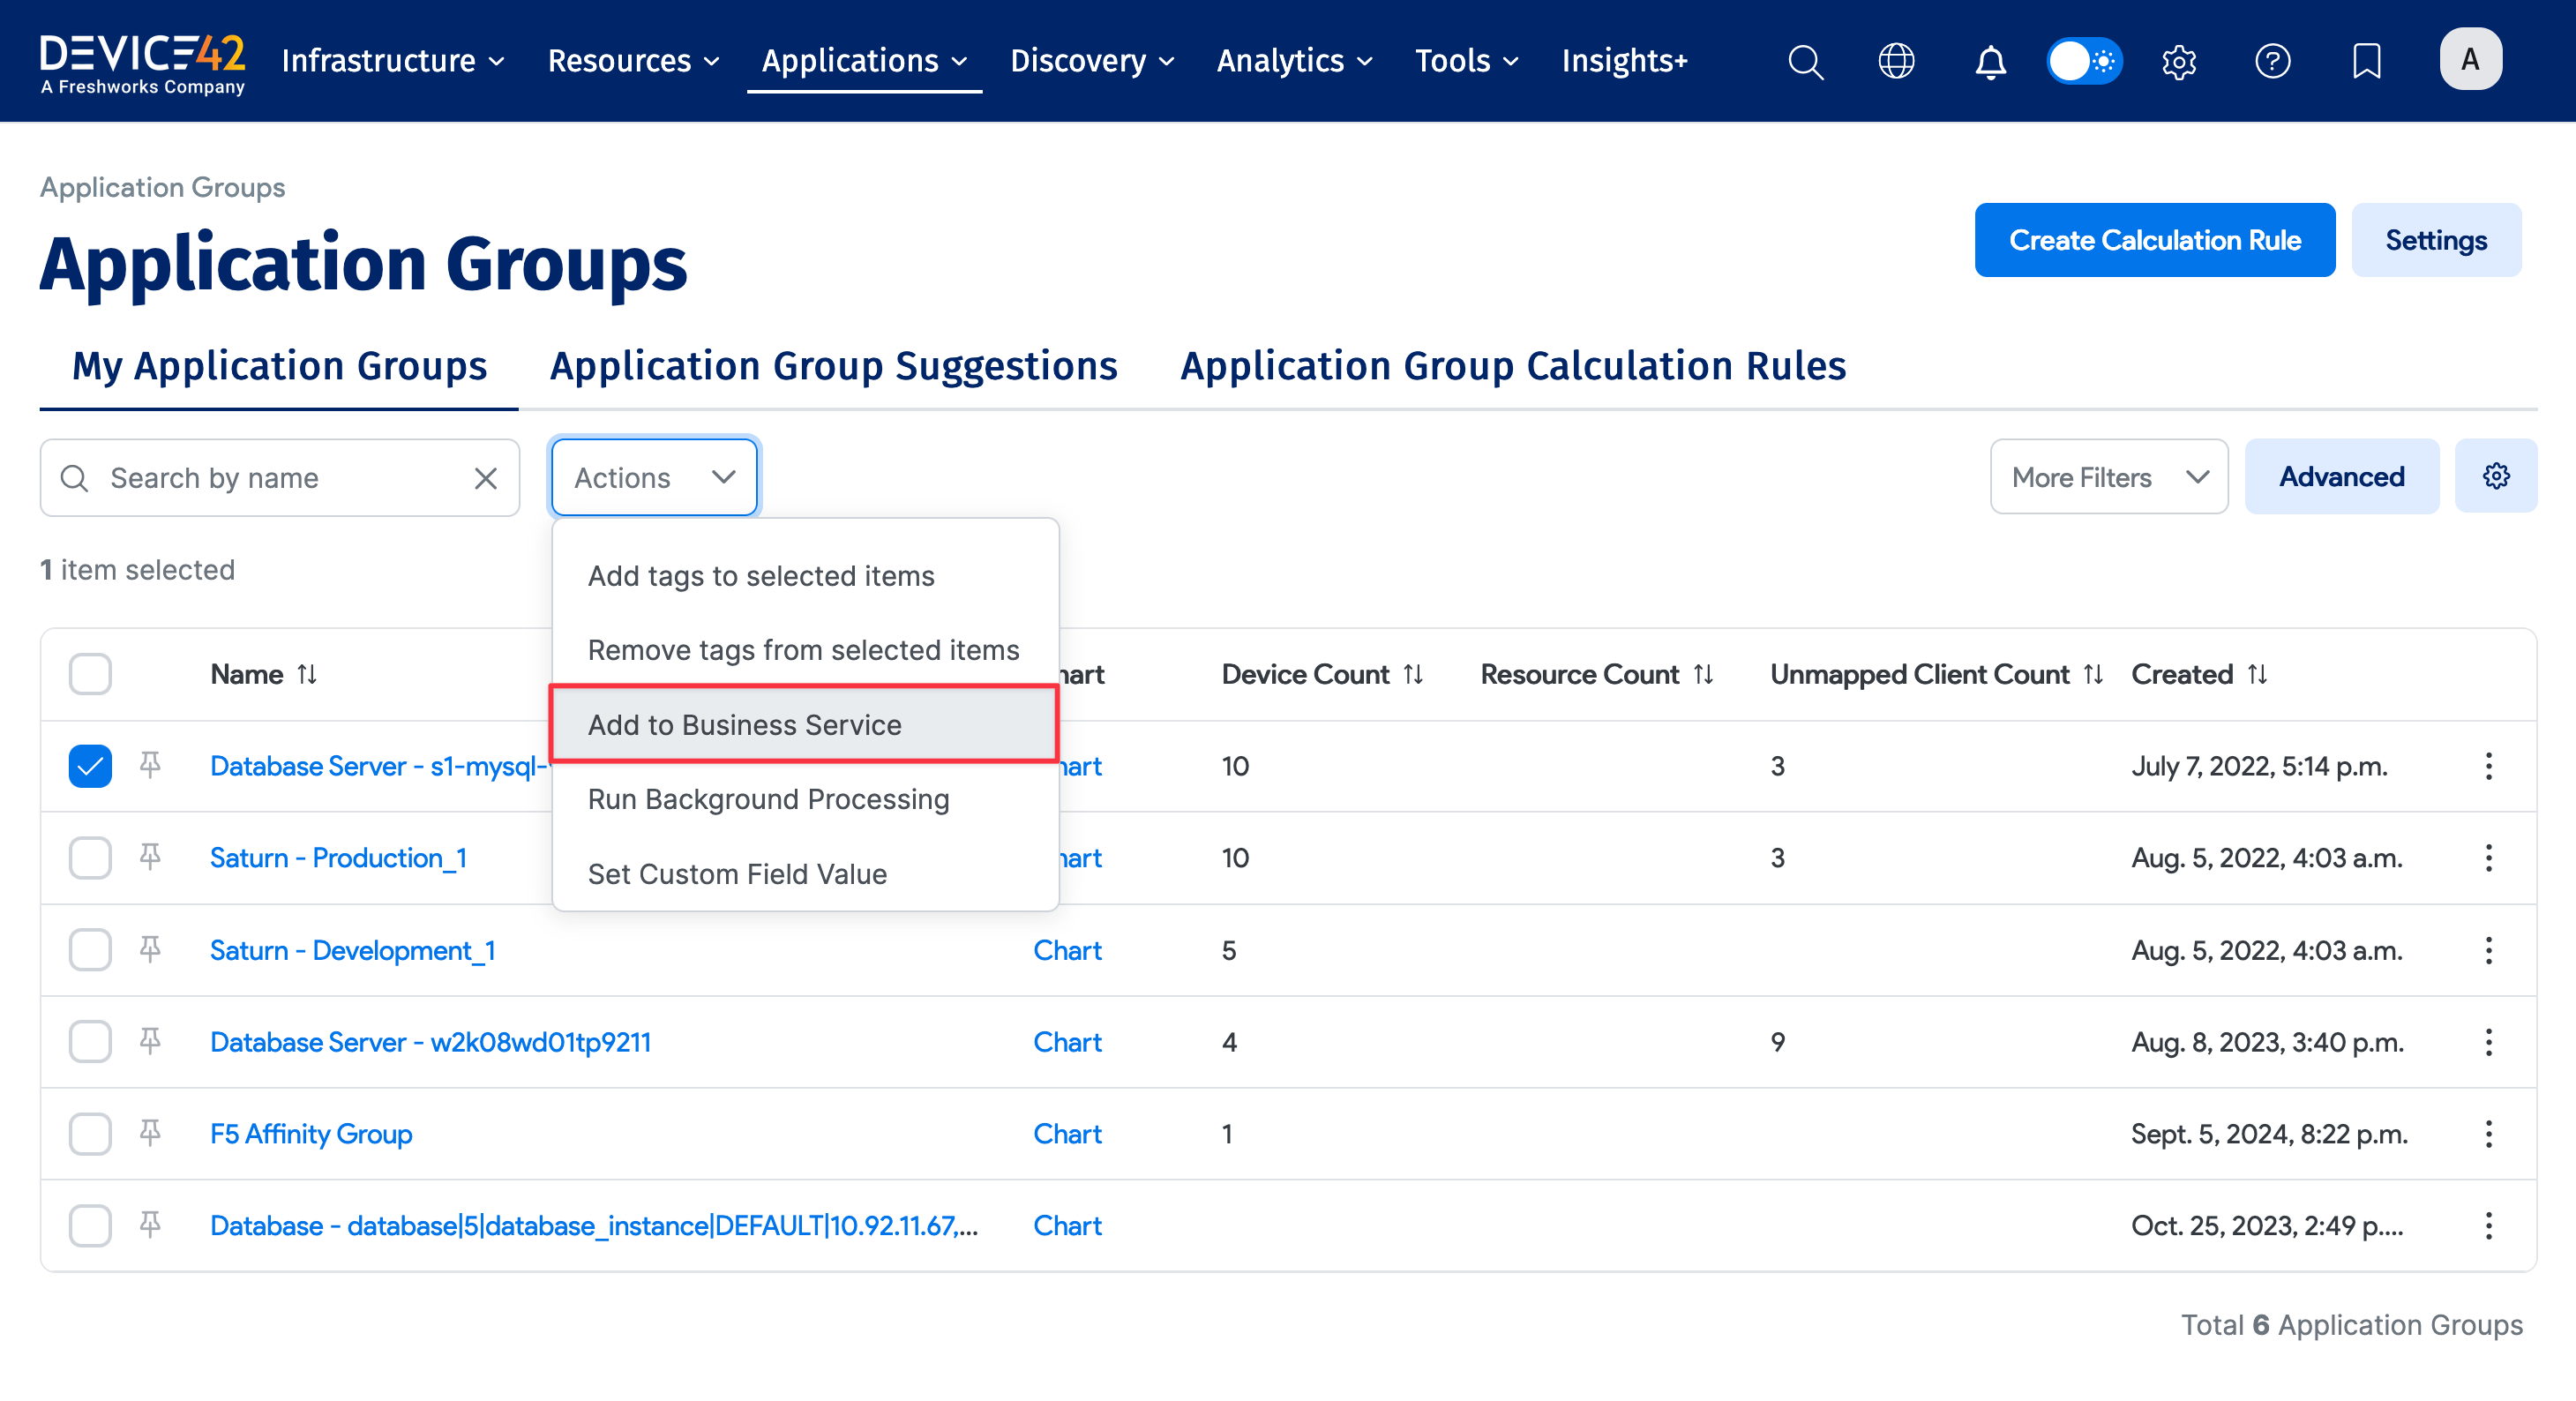Click the Create Calculation Rule button

coord(2154,240)
